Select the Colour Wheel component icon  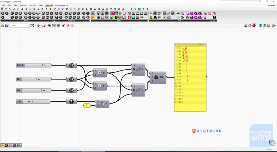point(124,13)
